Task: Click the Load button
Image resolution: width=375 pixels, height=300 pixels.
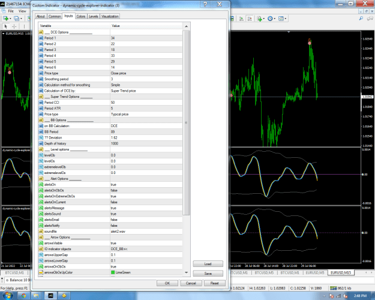Action: pos(208,264)
